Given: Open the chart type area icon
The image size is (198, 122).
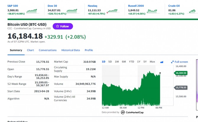Looking at the screenshot, I should [162, 62].
